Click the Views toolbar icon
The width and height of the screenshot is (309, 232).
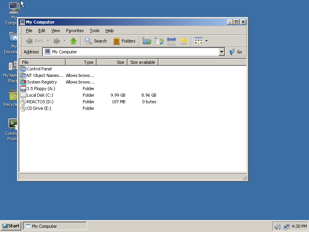199,41
